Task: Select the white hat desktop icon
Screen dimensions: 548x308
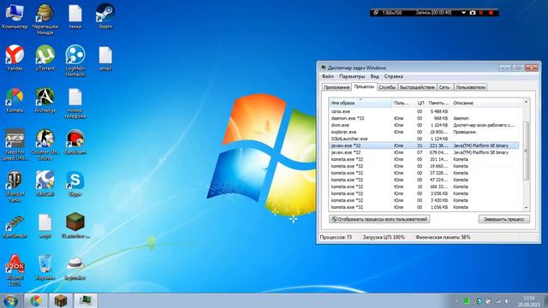Action: click(75, 268)
